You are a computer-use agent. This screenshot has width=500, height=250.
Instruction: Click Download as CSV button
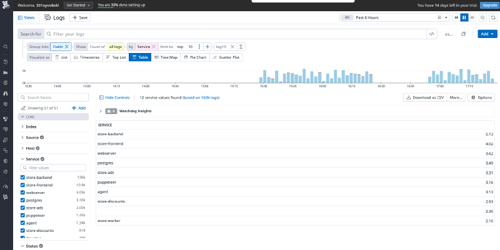point(424,98)
